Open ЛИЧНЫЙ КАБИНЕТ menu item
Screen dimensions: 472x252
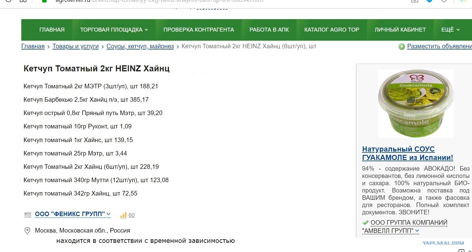pyautogui.click(x=400, y=30)
